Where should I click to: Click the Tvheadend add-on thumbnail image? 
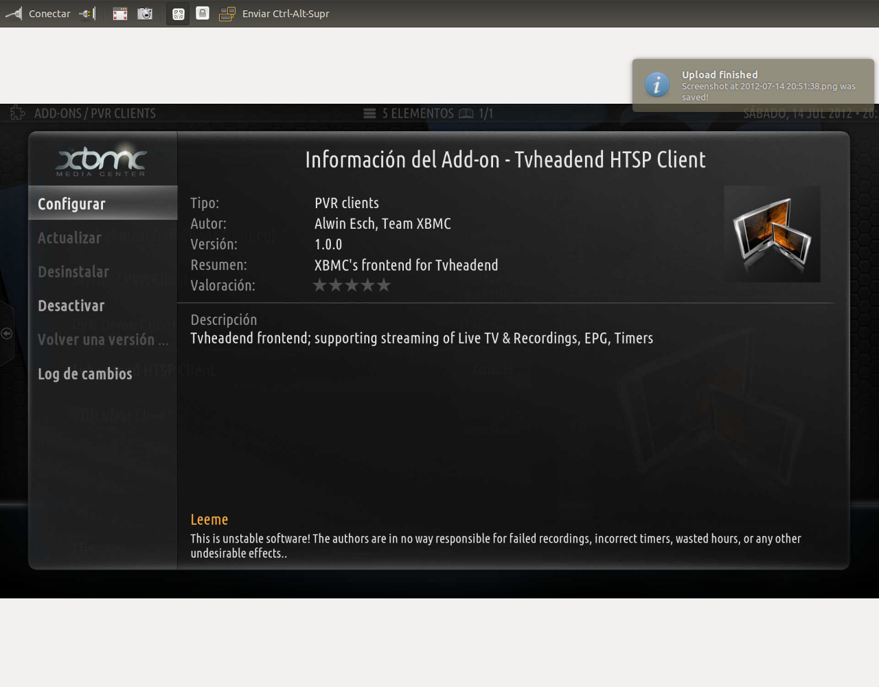pyautogui.click(x=772, y=234)
